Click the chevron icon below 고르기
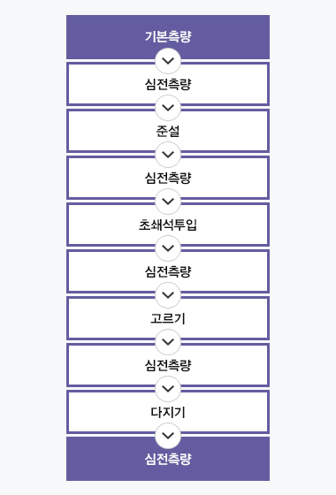This screenshot has height=495, width=336. click(168, 341)
